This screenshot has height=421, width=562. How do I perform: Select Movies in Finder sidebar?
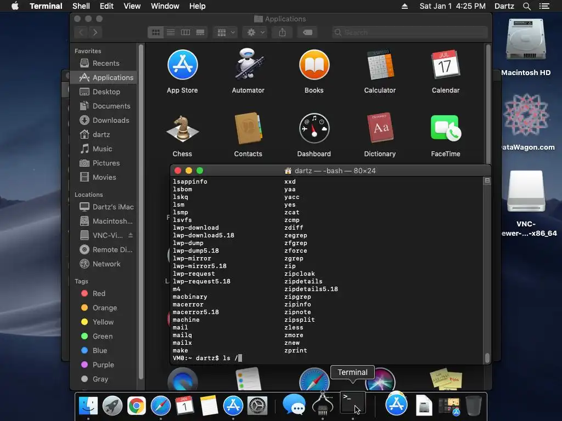tap(103, 178)
